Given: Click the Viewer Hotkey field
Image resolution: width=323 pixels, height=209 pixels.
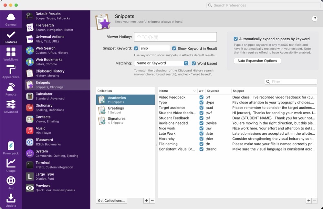Looking at the screenshot, I should [x=175, y=37].
